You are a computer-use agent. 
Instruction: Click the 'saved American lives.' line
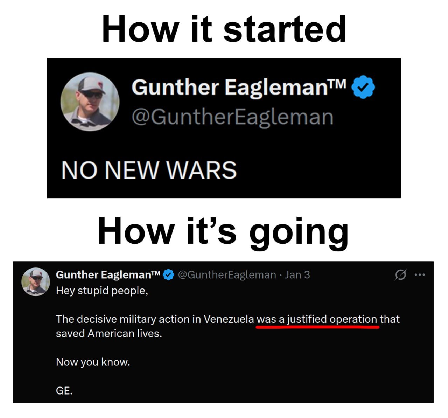109,333
